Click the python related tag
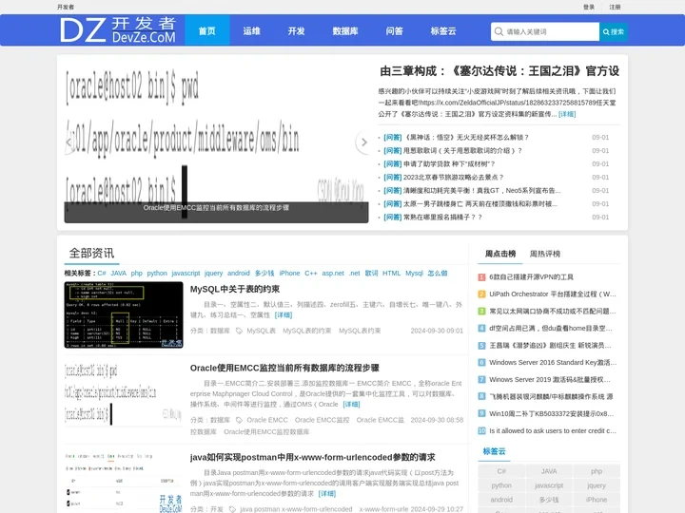685x513 pixels. tap(157, 274)
